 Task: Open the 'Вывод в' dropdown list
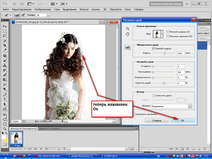(190, 106)
